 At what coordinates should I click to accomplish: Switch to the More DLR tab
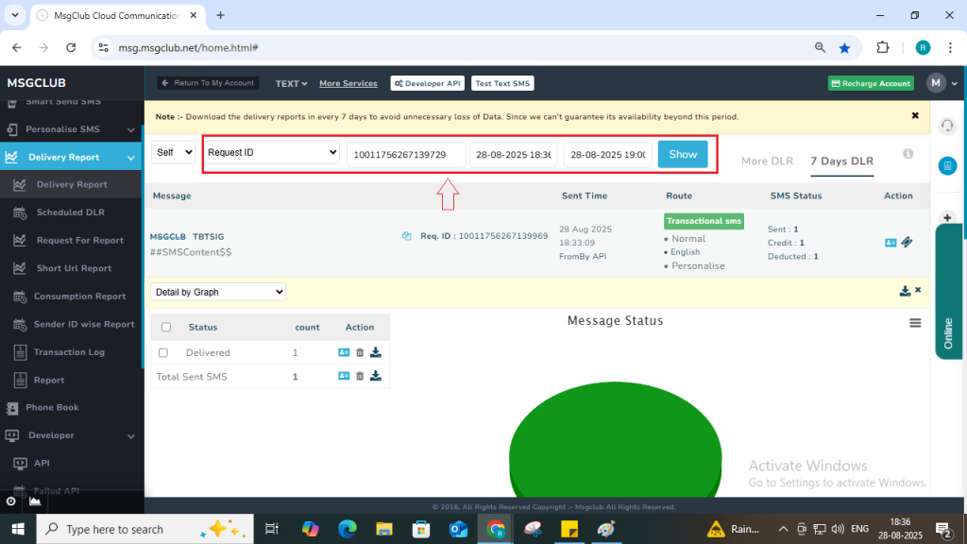point(767,161)
